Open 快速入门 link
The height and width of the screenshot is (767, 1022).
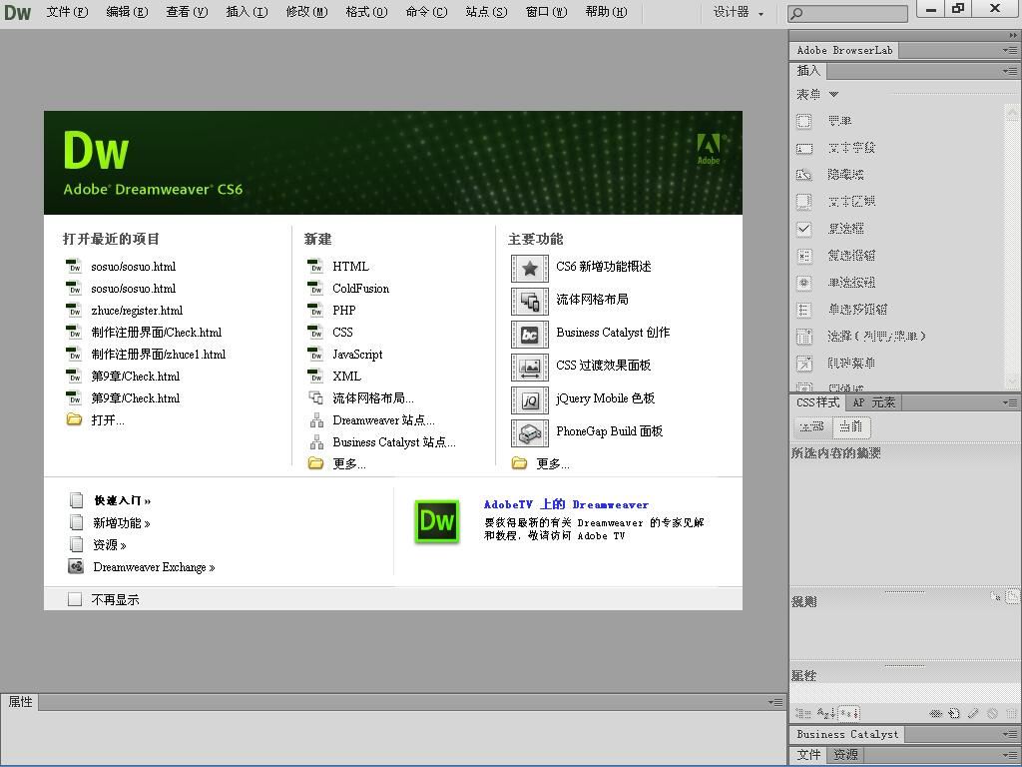click(123, 501)
